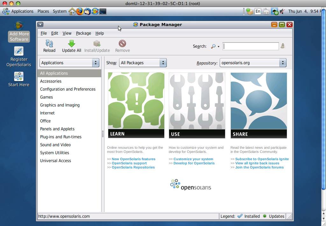
Task: Select Office category
Action: pos(69,121)
